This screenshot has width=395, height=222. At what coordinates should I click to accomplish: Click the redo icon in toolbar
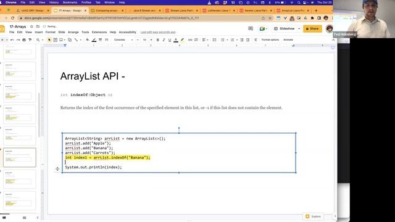(18, 39)
